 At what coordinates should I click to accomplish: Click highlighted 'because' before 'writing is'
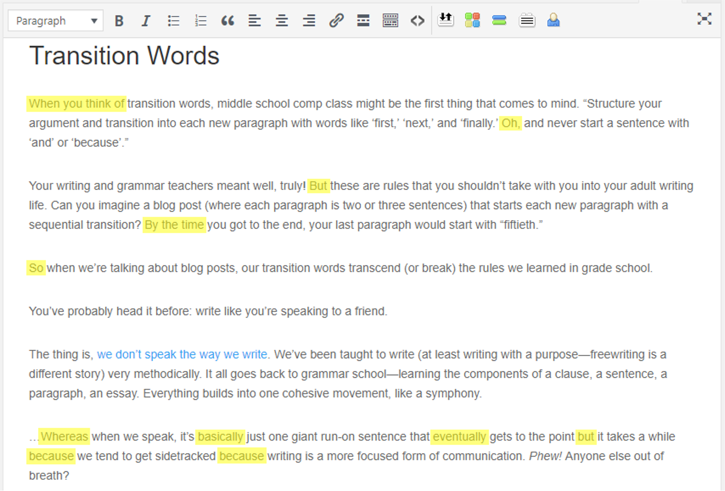tap(242, 456)
